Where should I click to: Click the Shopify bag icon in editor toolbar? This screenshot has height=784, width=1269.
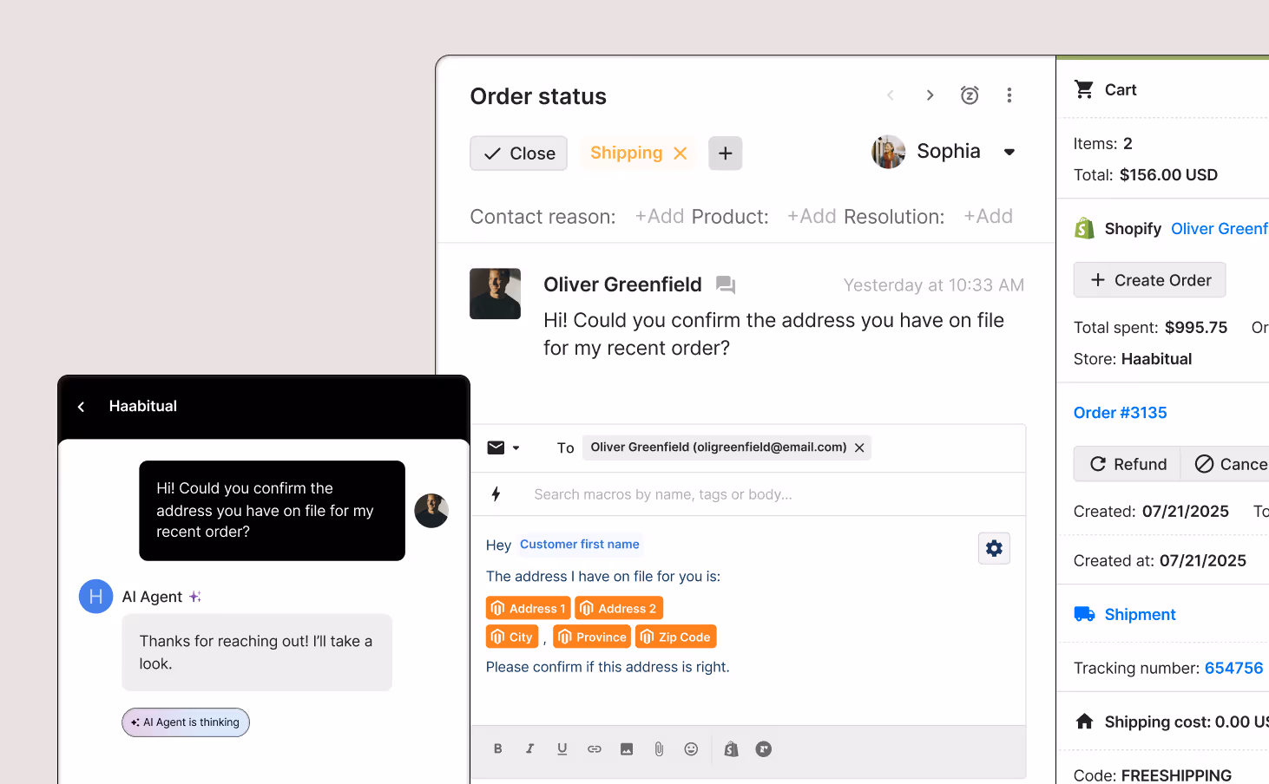click(x=732, y=749)
